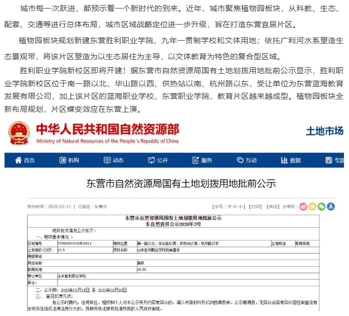The width and height of the screenshot is (349, 316).
Task: Click the 明细用途 row
Action: (x=173, y=256)
